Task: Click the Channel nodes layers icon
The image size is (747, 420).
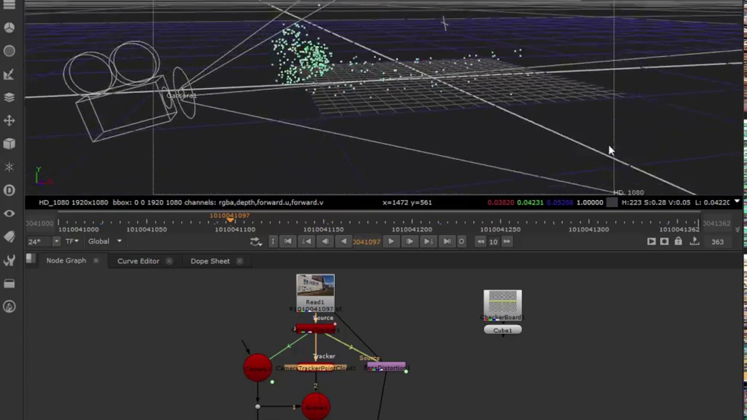Action: click(x=9, y=97)
